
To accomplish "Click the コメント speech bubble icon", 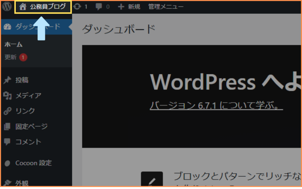I will [x=7, y=142].
